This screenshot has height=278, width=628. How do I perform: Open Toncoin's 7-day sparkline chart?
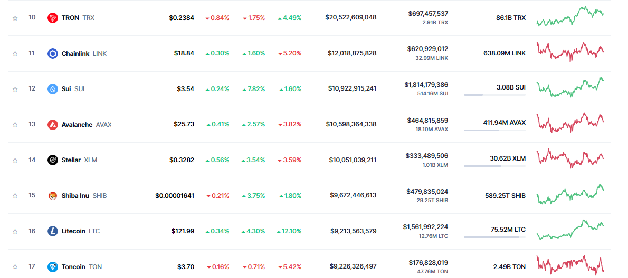coord(570,265)
